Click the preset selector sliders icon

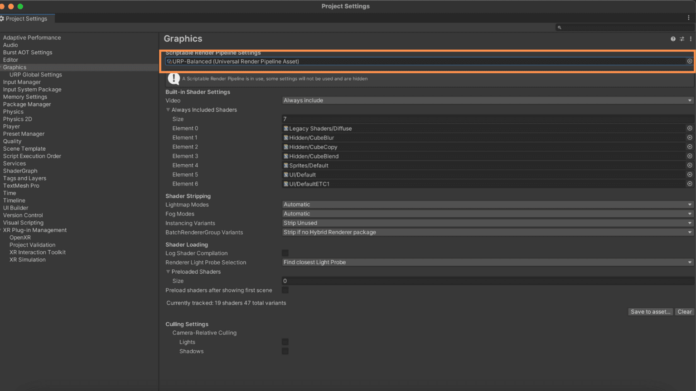[681, 39]
